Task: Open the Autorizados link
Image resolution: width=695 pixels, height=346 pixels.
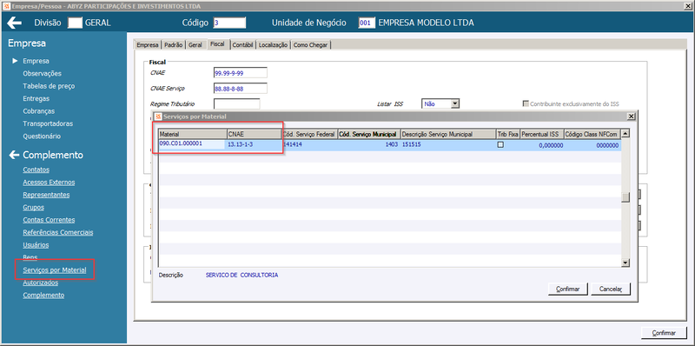Action: coord(40,283)
